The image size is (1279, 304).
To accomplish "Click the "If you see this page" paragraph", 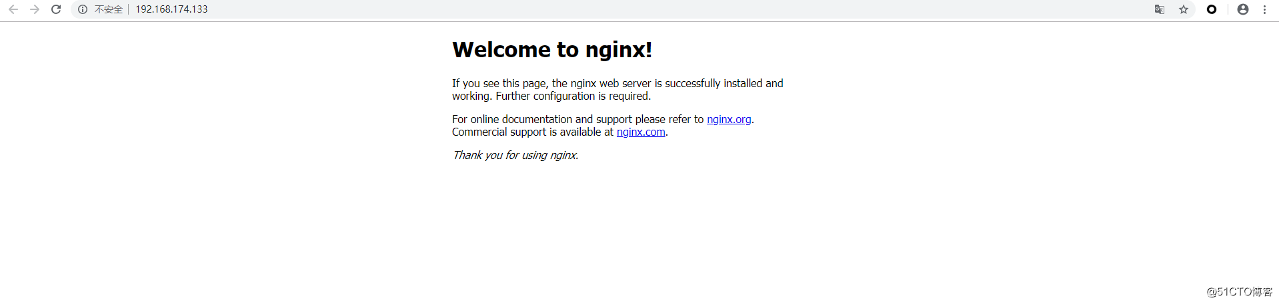I will pyautogui.click(x=617, y=90).
